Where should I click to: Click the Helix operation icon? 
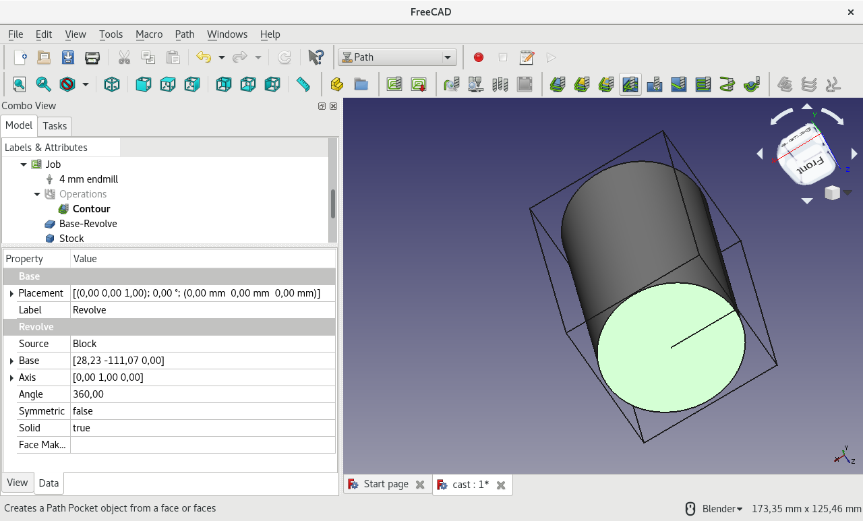click(727, 84)
